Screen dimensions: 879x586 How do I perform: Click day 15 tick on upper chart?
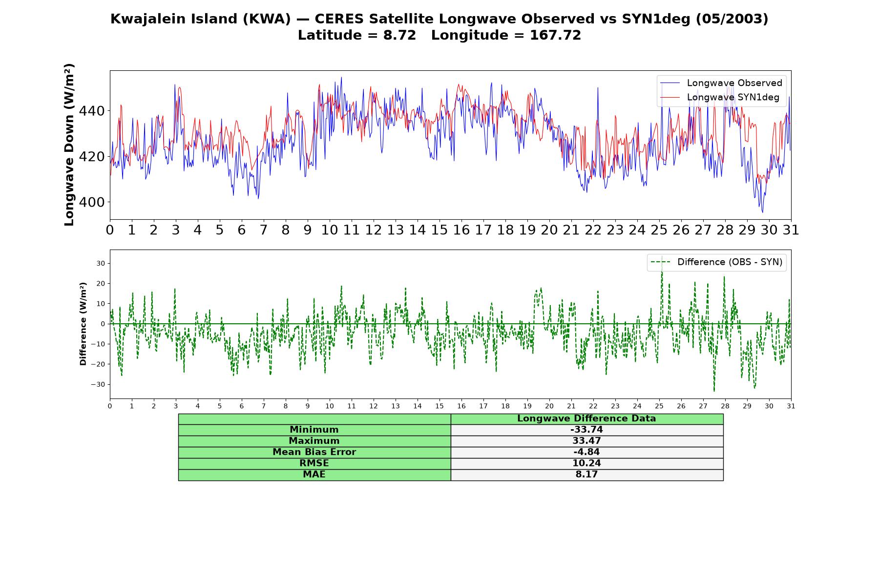(x=439, y=230)
